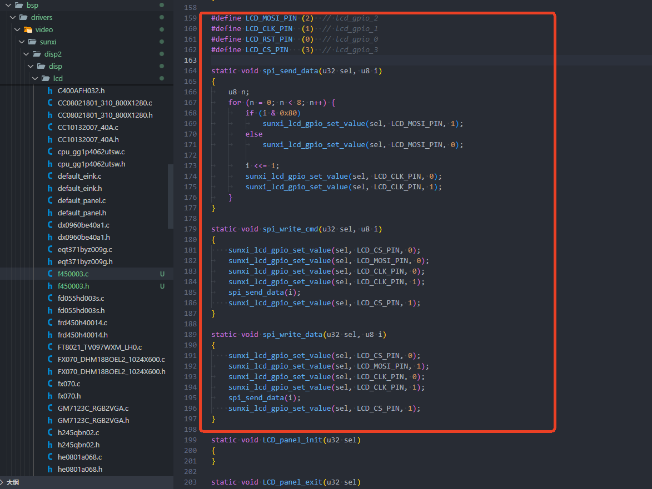Collapse the disp2 folder in explorer

[26, 54]
